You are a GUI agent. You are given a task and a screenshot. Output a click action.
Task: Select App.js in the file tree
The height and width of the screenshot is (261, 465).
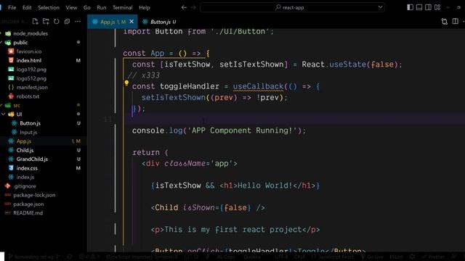pos(24,141)
